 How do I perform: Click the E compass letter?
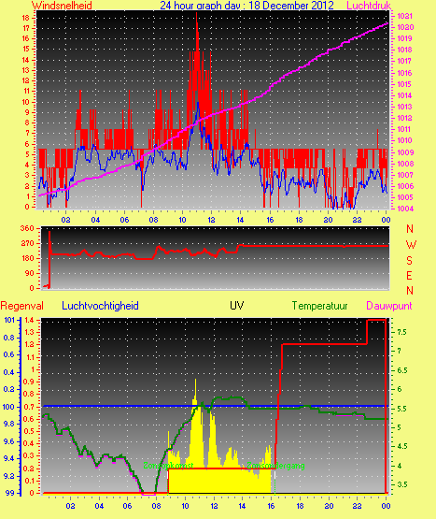[409, 275]
